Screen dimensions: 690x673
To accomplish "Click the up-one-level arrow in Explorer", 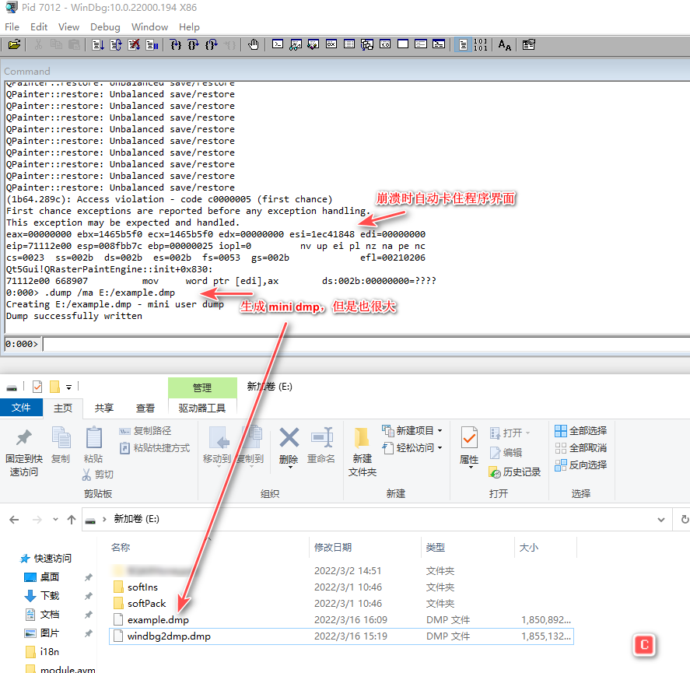I will pos(72,520).
